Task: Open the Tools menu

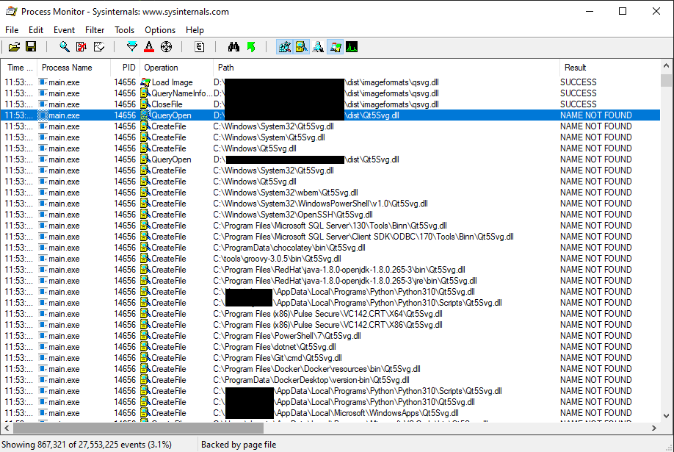Action: tap(124, 30)
